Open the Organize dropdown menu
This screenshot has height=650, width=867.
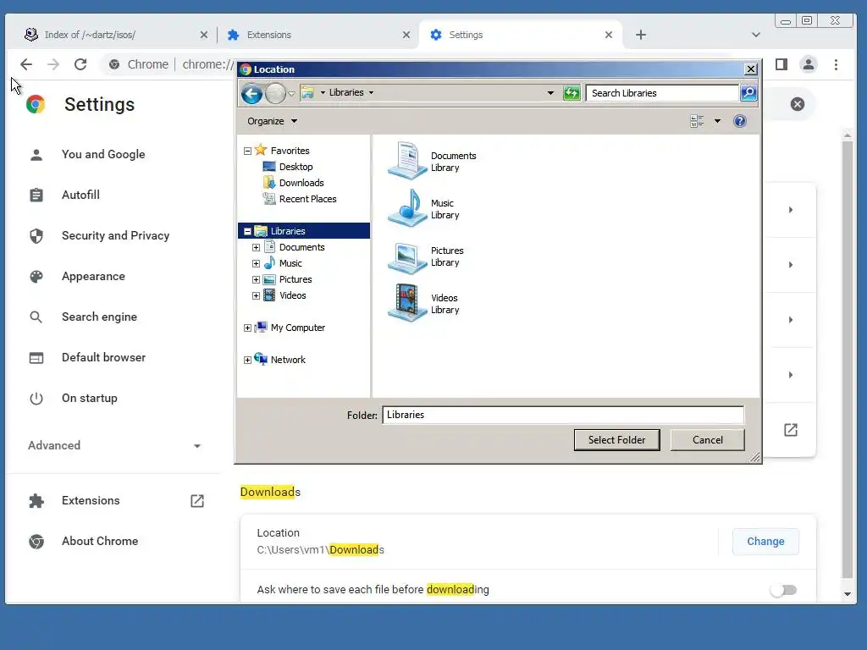click(272, 121)
